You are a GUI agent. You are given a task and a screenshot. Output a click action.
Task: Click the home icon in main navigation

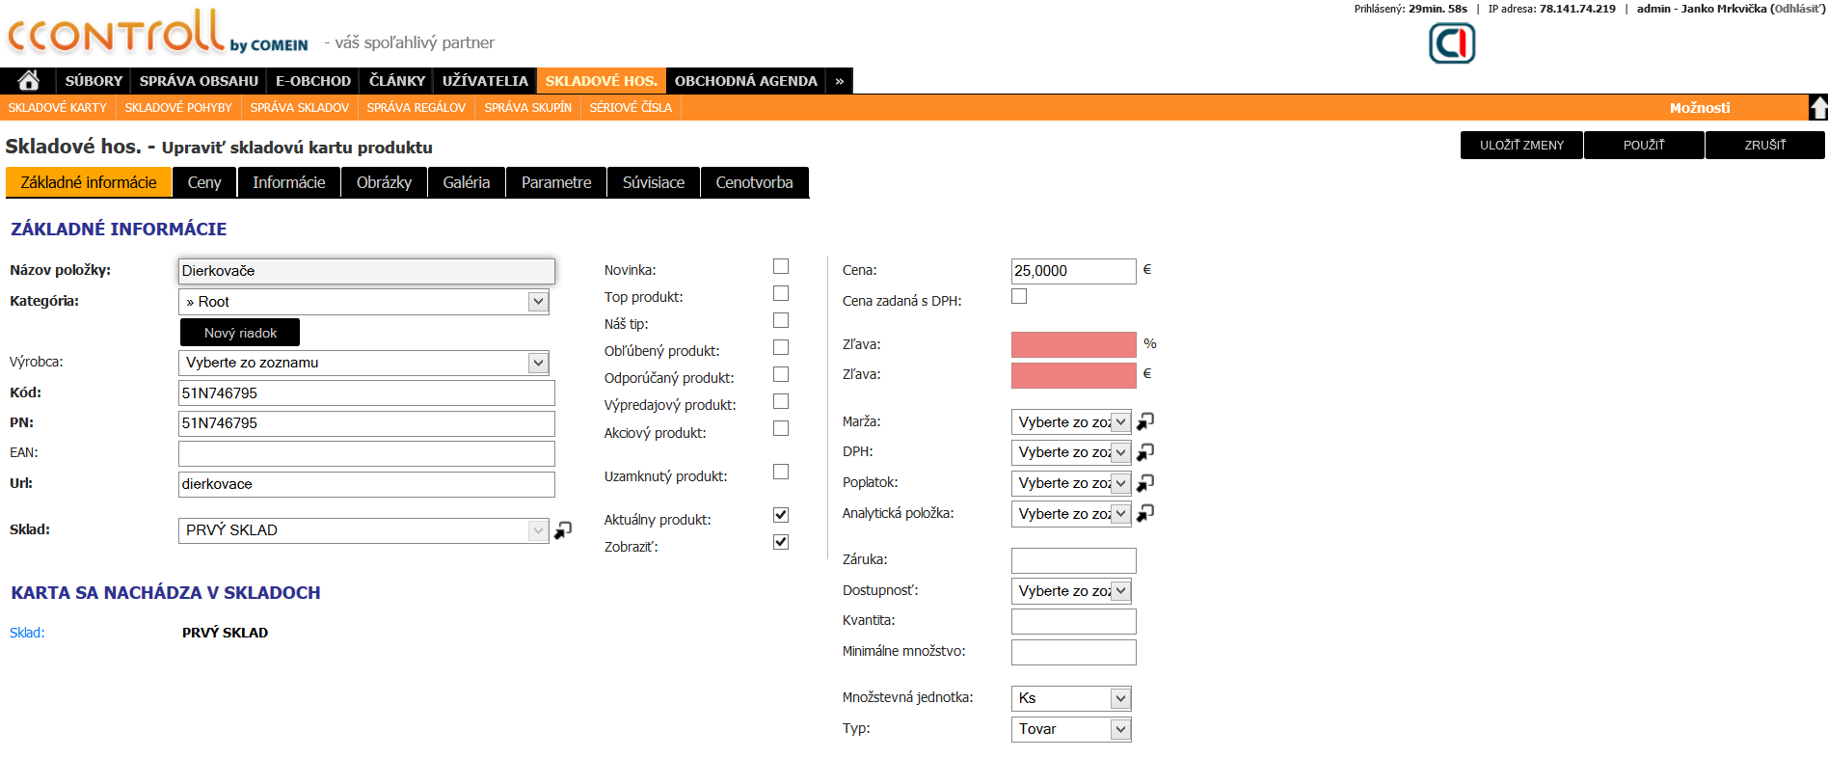pos(29,81)
